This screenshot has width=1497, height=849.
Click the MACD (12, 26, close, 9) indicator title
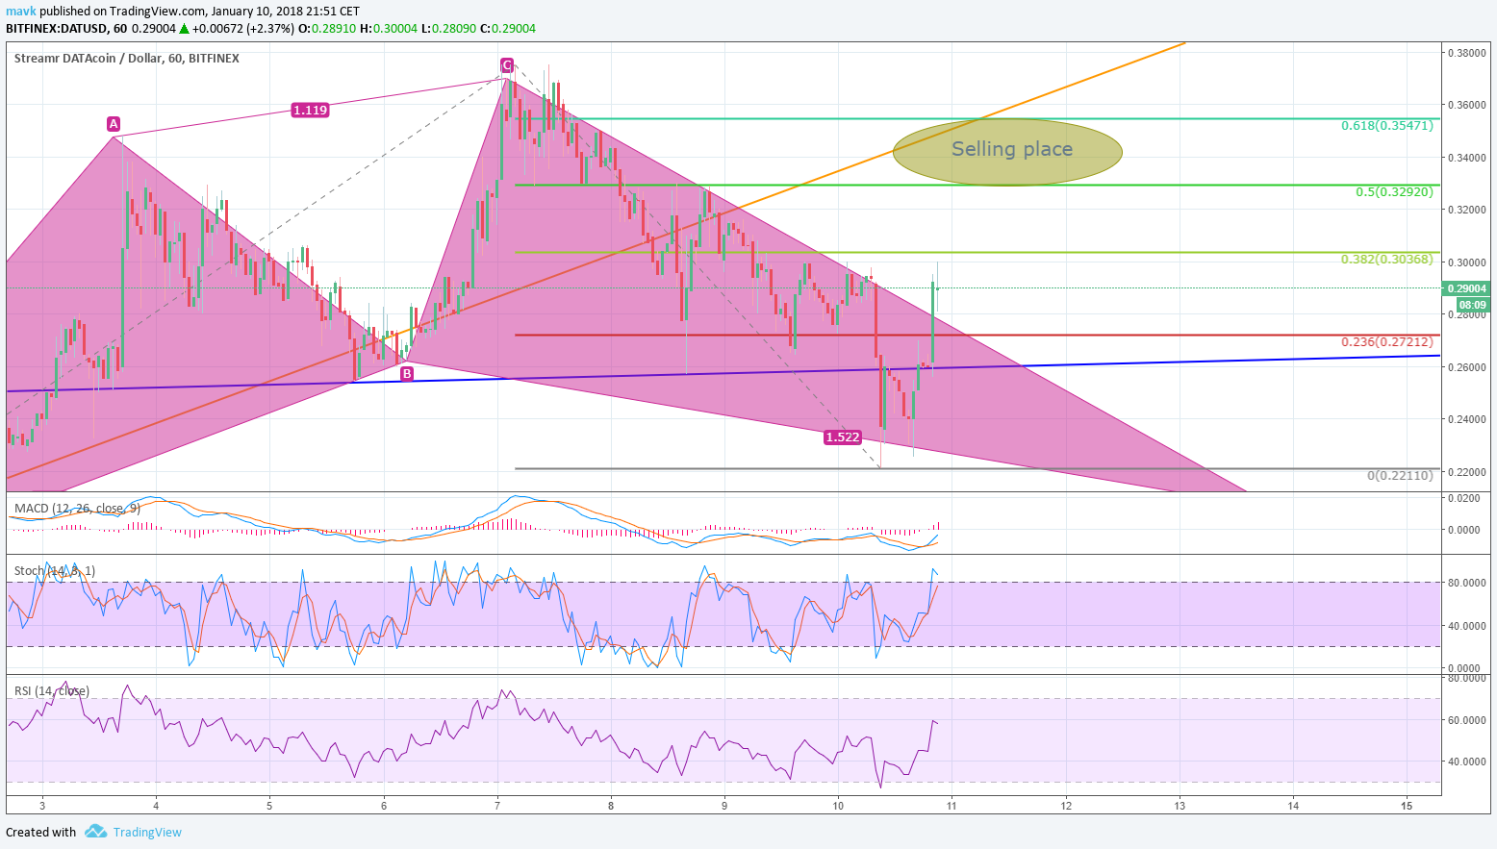[77, 508]
